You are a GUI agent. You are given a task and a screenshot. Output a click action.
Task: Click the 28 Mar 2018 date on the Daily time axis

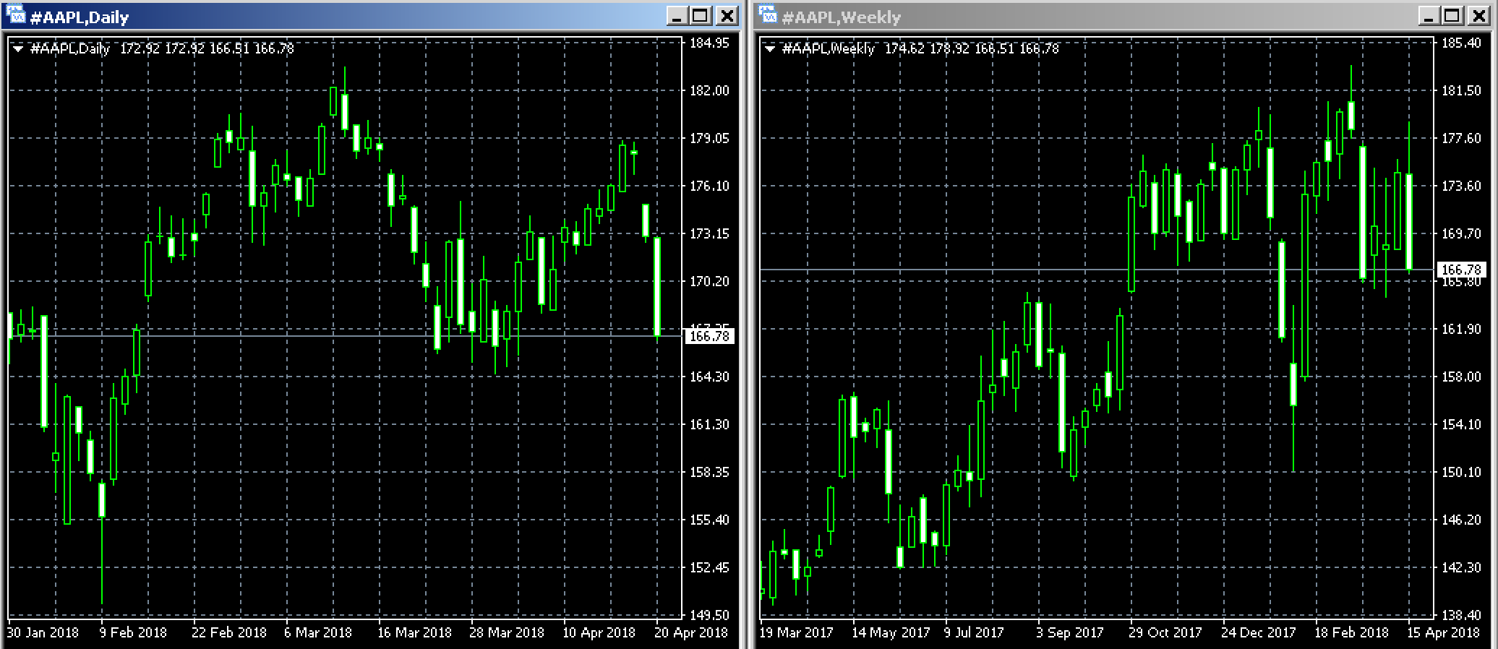(x=507, y=632)
